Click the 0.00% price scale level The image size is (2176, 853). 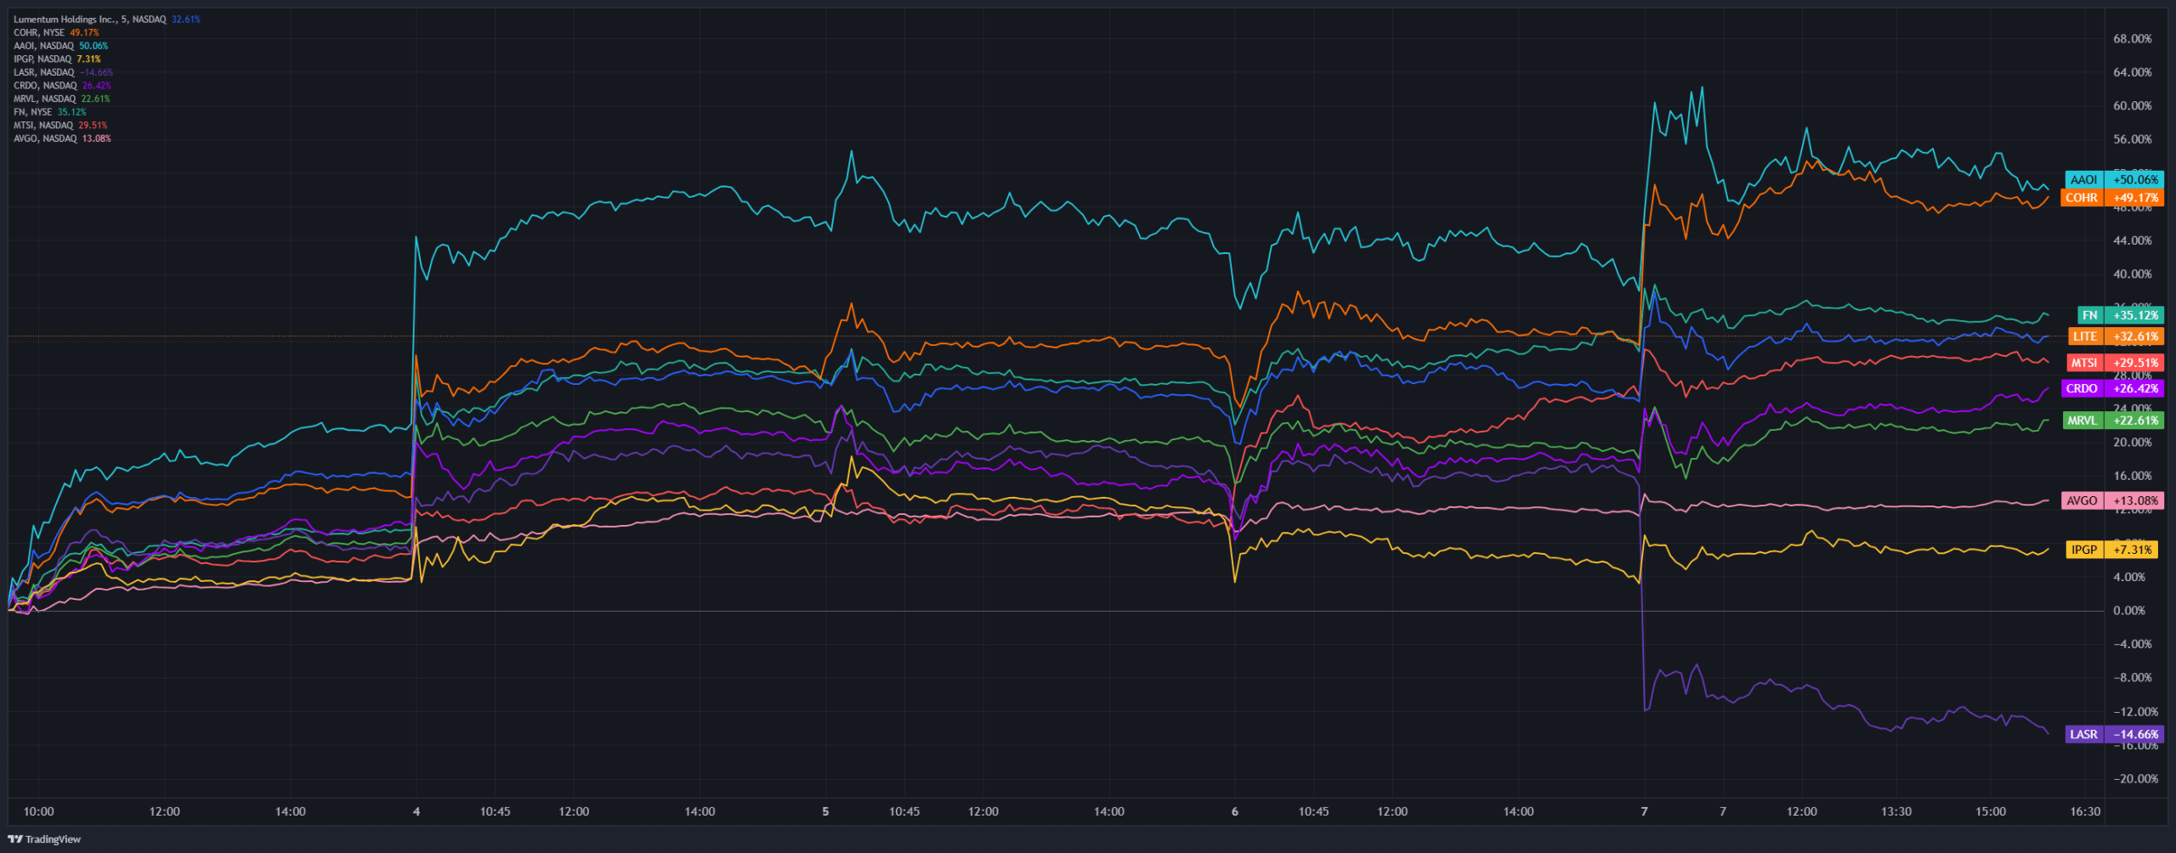[x=2129, y=611]
